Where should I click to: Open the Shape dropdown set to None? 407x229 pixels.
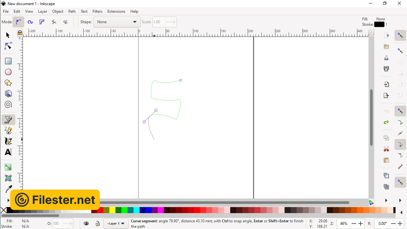point(117,22)
